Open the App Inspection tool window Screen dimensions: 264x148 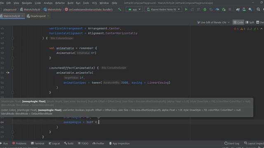[x=119, y=143]
